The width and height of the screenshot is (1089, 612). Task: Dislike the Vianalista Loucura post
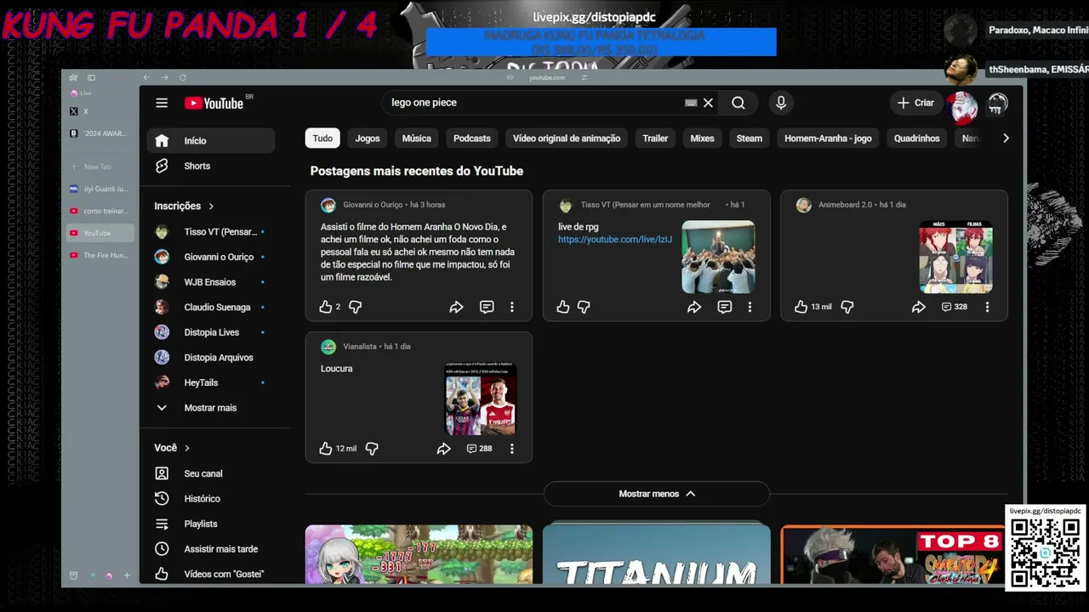(x=372, y=448)
